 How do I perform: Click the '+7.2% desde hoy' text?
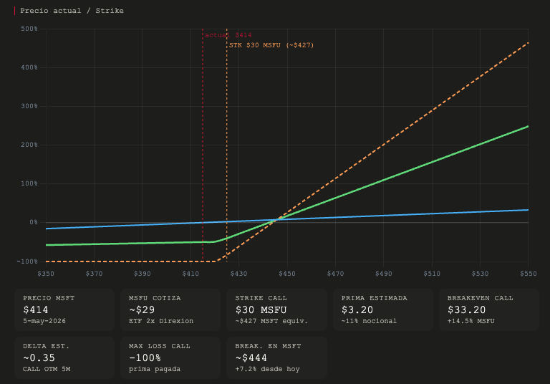click(x=268, y=369)
